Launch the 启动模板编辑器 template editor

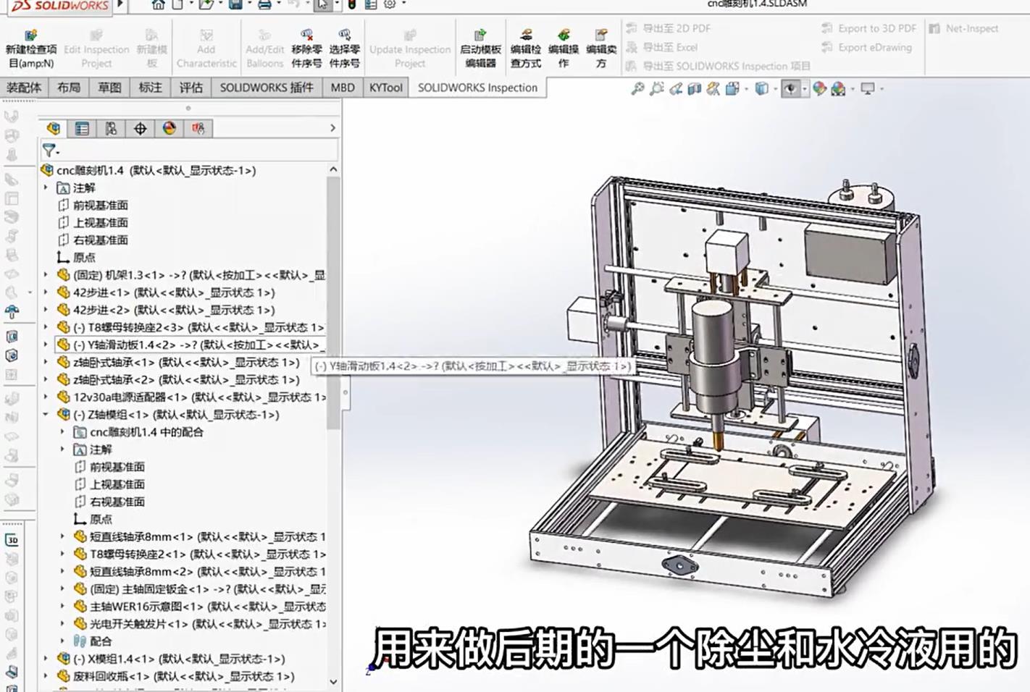tap(480, 49)
